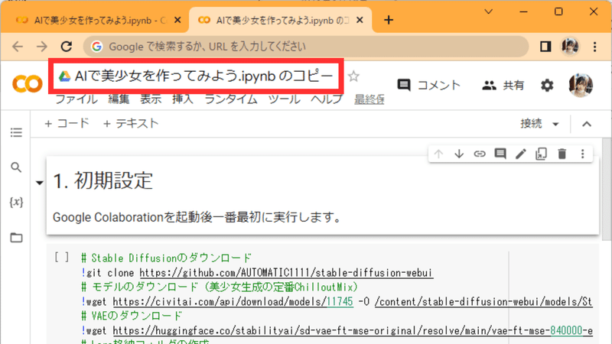Open the files folder icon in sidebar

[16, 238]
